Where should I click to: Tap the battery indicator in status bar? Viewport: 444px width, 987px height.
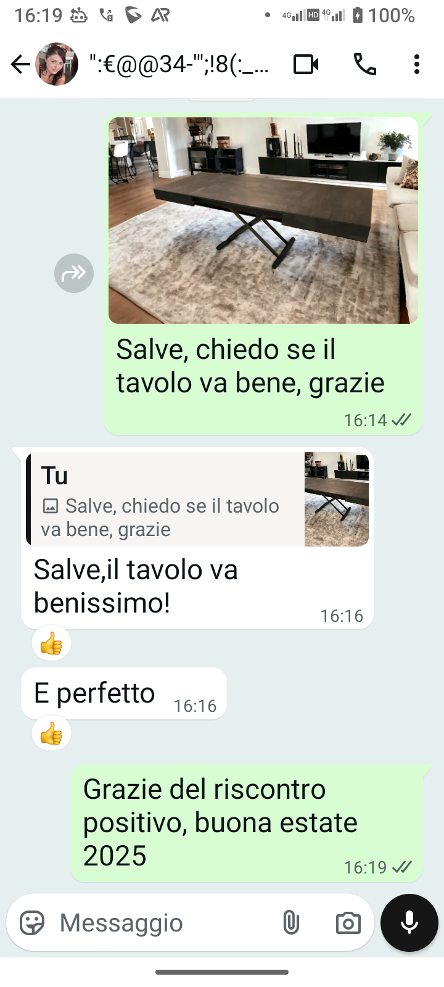[358, 15]
